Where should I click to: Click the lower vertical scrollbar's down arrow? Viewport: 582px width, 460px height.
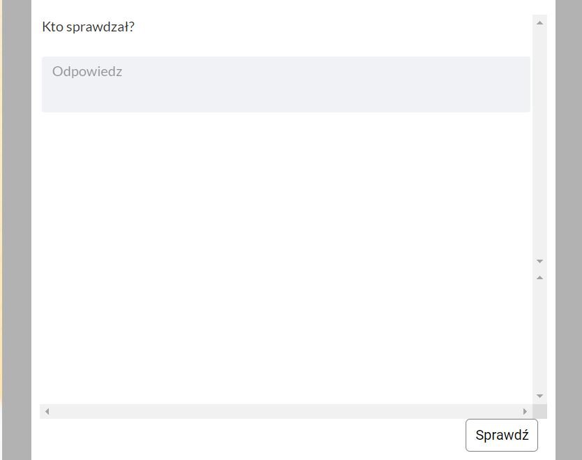tap(539, 396)
